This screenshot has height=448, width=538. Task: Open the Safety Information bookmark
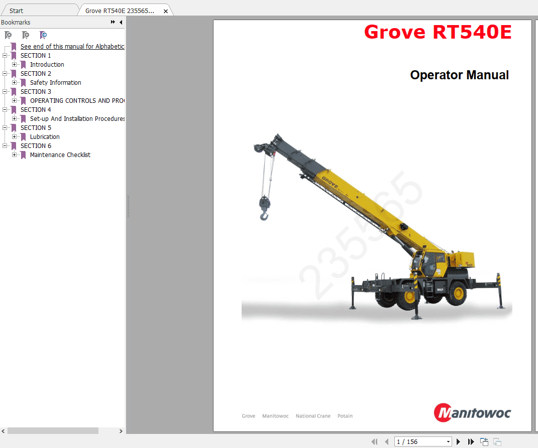point(55,82)
